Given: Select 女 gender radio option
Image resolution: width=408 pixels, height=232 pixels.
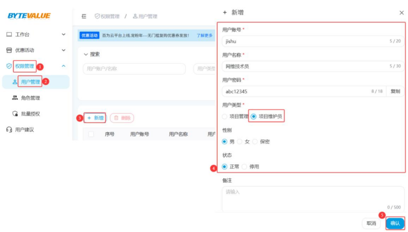Looking at the screenshot, I should [x=240, y=142].
